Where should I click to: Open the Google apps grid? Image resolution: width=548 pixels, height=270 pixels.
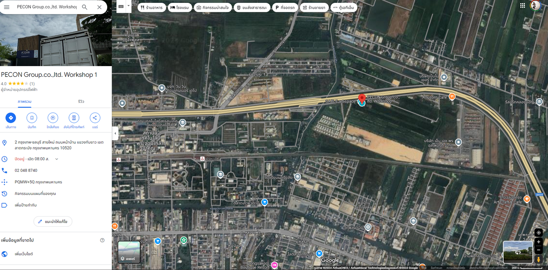(522, 5)
